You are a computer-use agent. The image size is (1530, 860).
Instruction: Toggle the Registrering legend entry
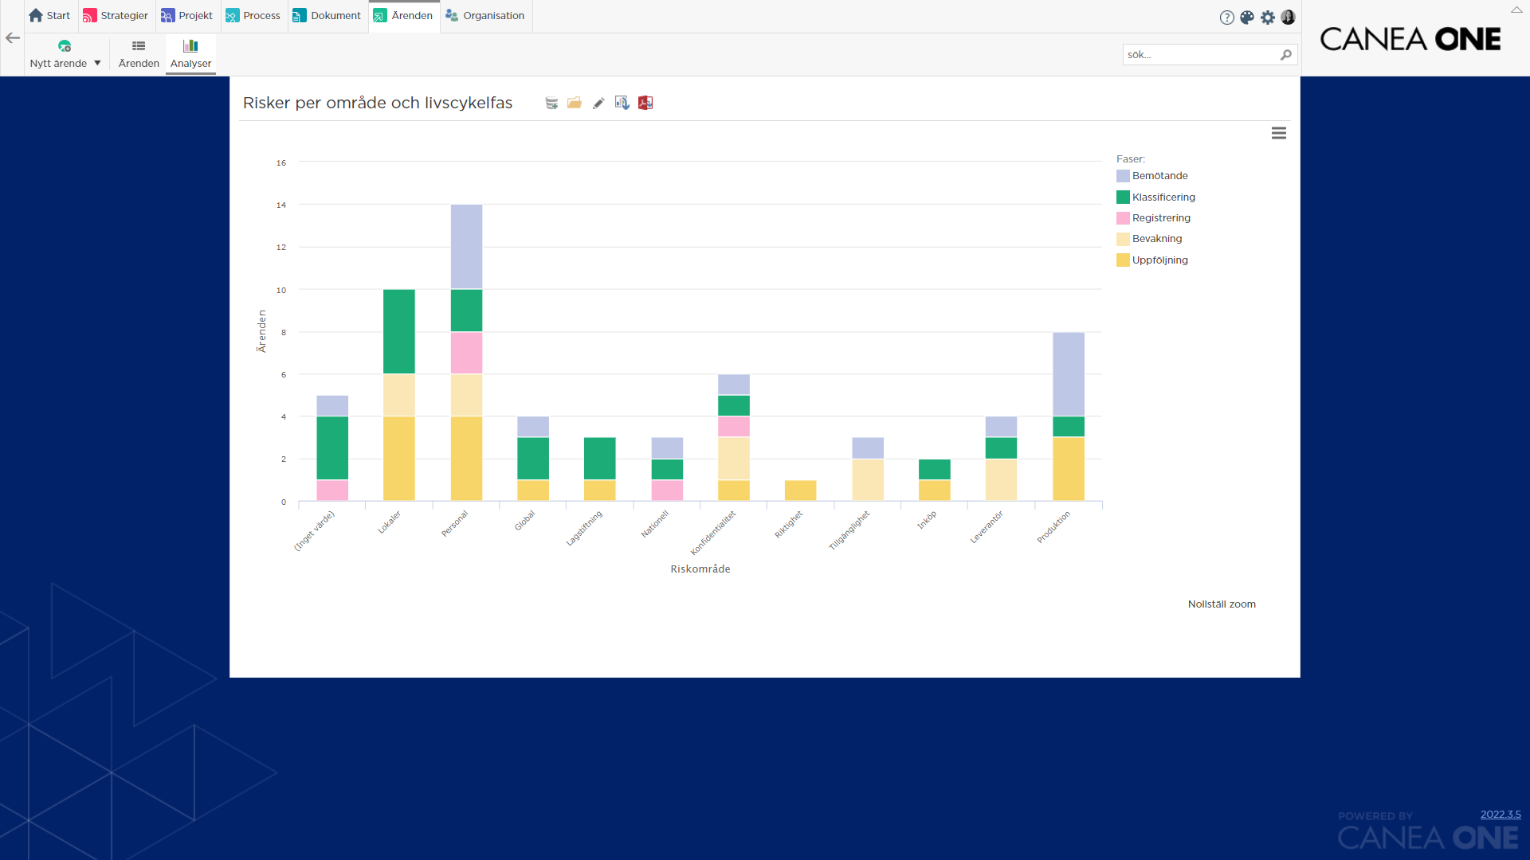click(1153, 218)
